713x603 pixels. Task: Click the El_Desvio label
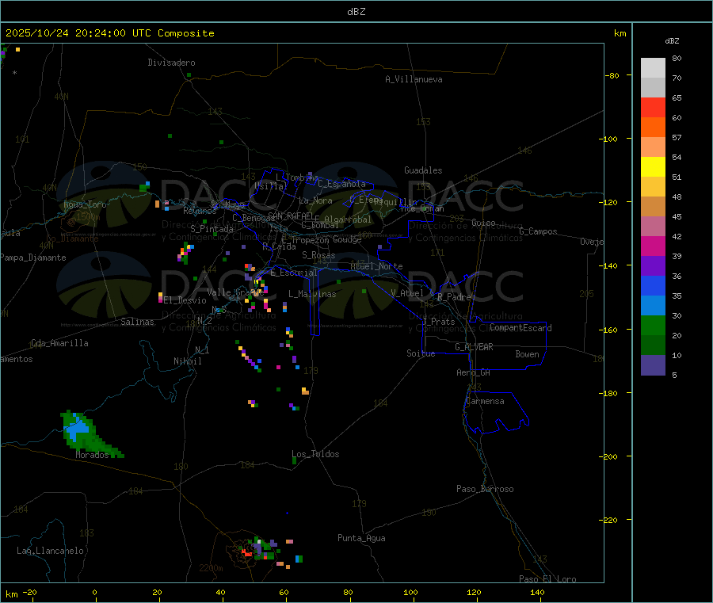(x=185, y=300)
